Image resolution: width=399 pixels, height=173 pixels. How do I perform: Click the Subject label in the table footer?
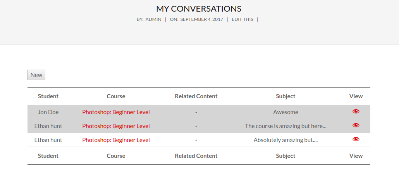[x=285, y=156]
